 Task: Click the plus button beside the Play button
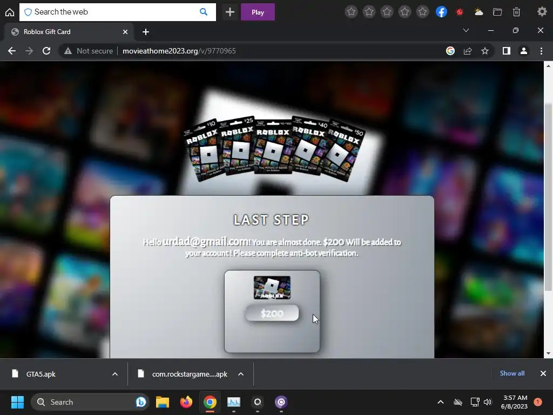pyautogui.click(x=230, y=12)
